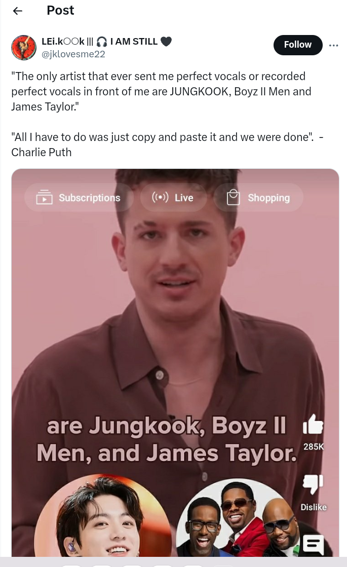Viewport: 347px width, 567px height.
Task: Click the Dislike text label
Action: 314,507
